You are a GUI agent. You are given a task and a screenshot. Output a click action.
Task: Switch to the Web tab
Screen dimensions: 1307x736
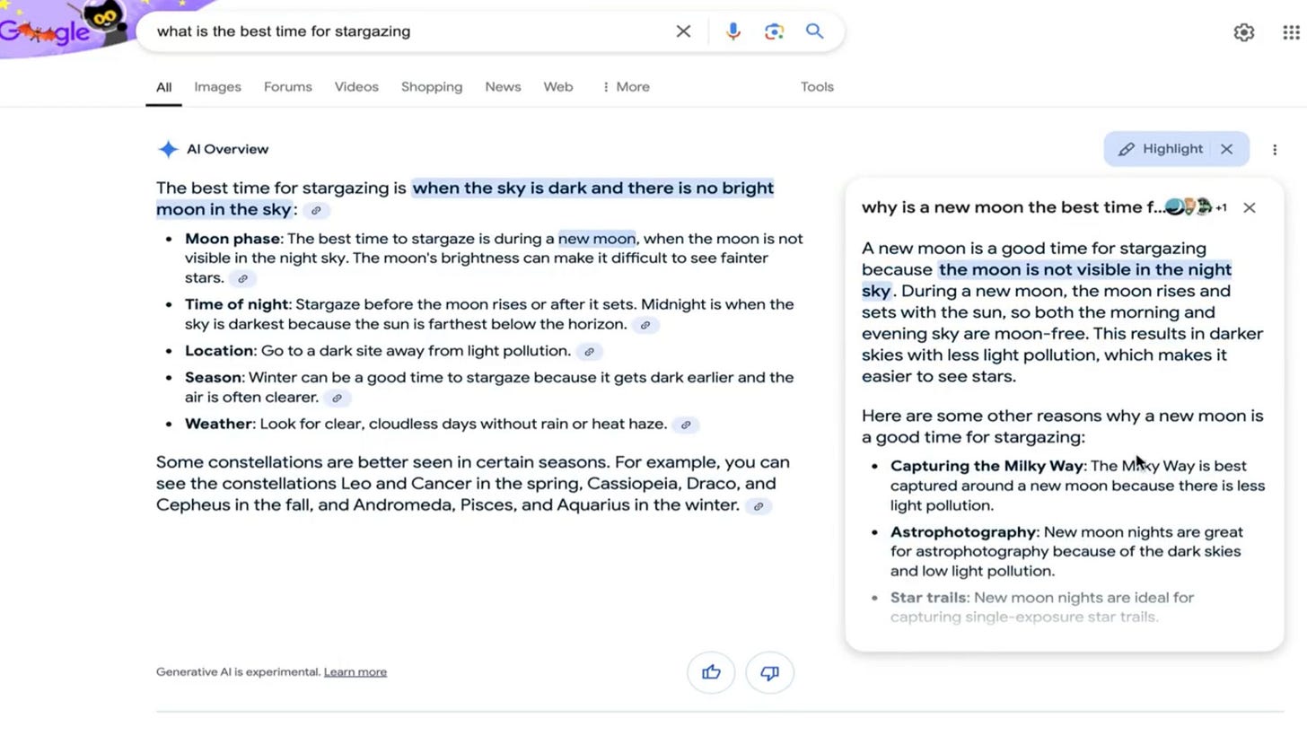click(557, 87)
